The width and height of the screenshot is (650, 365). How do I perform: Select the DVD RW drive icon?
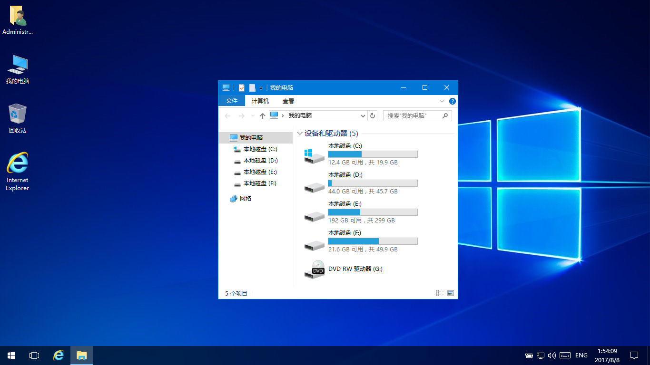pos(314,269)
